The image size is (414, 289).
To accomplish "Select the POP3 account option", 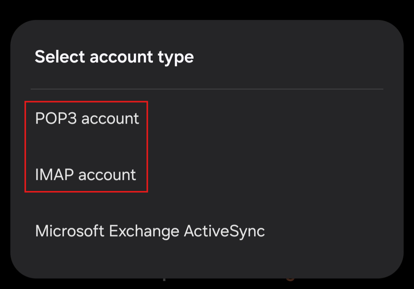I will click(87, 119).
